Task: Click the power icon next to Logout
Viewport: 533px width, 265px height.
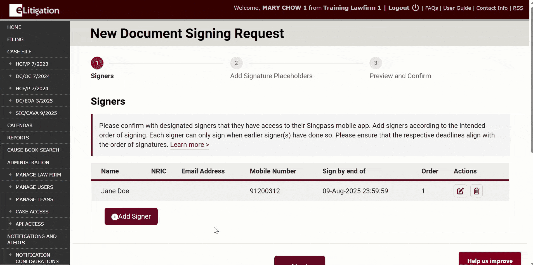Action: [416, 8]
